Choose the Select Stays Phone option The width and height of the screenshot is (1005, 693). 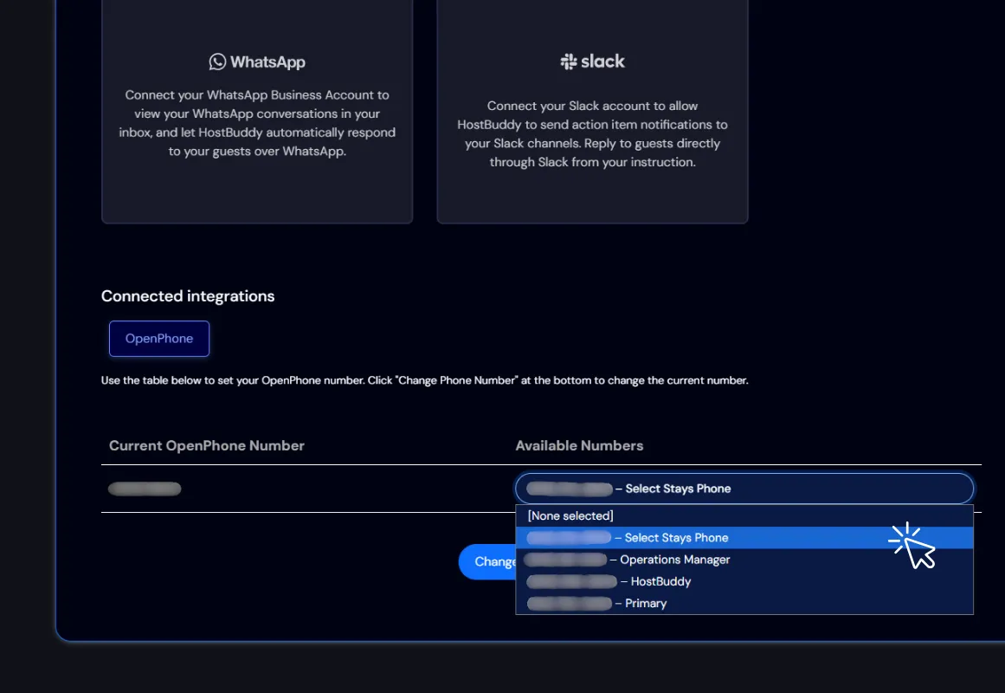(744, 538)
